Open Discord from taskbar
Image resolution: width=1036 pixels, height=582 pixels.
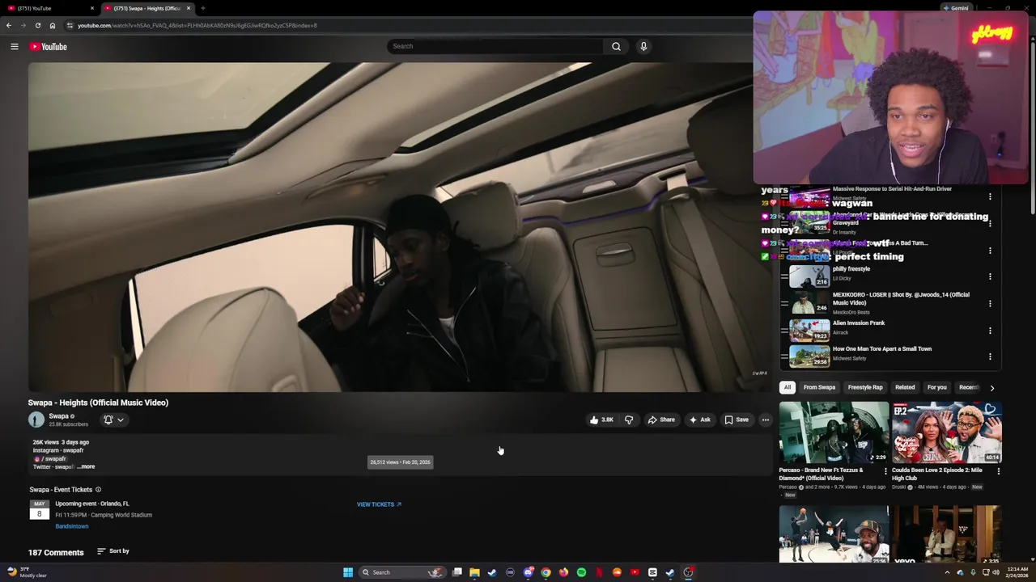(528, 572)
